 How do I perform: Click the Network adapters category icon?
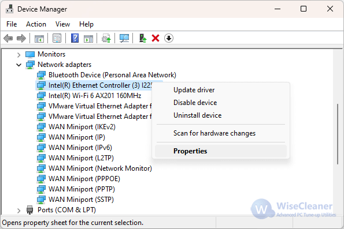[30, 65]
